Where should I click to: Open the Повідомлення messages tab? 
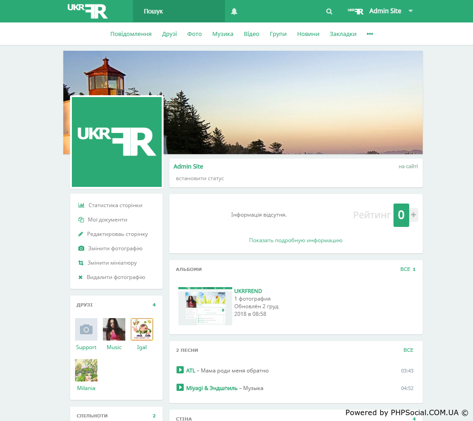(131, 34)
